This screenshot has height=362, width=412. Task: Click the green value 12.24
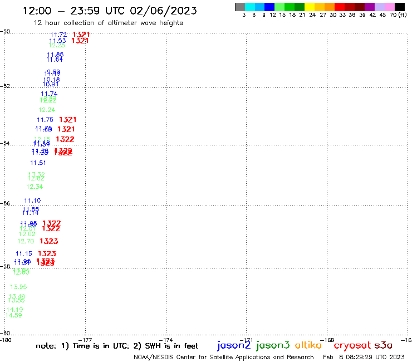(x=47, y=110)
